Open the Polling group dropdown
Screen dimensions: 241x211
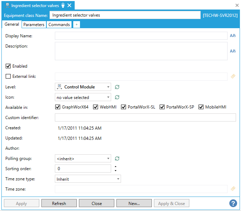pos(83,159)
